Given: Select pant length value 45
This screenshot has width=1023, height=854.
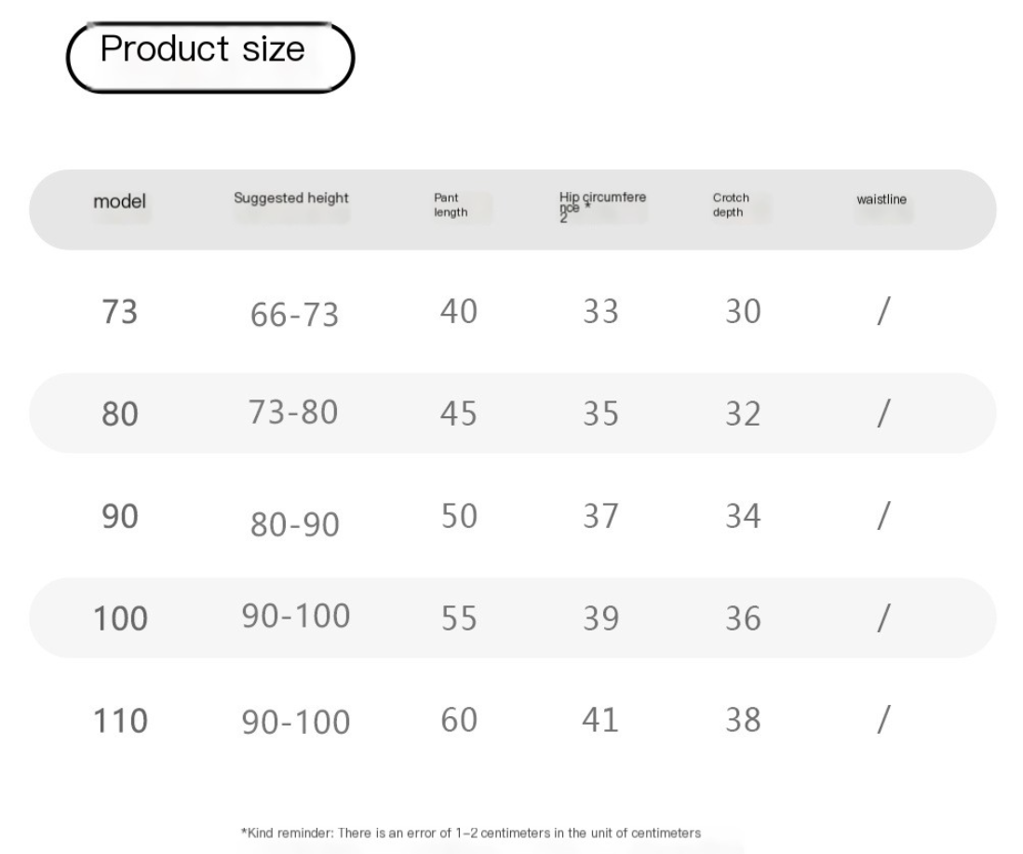Looking at the screenshot, I should (x=458, y=413).
